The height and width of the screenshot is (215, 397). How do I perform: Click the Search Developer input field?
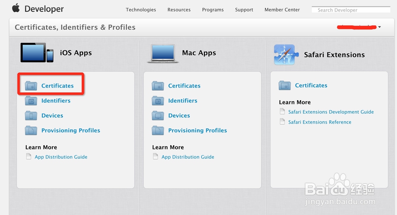(351, 10)
